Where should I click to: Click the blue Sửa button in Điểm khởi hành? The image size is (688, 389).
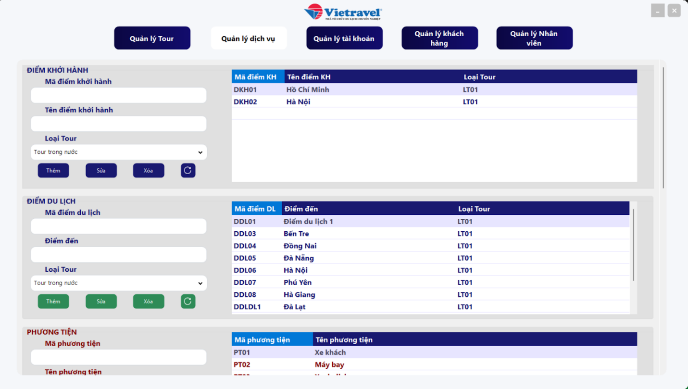(101, 170)
